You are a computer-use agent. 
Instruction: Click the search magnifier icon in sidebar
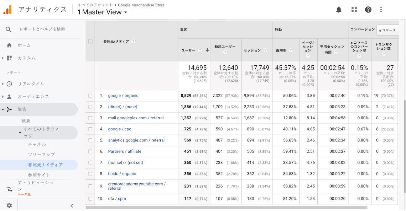click(9, 29)
